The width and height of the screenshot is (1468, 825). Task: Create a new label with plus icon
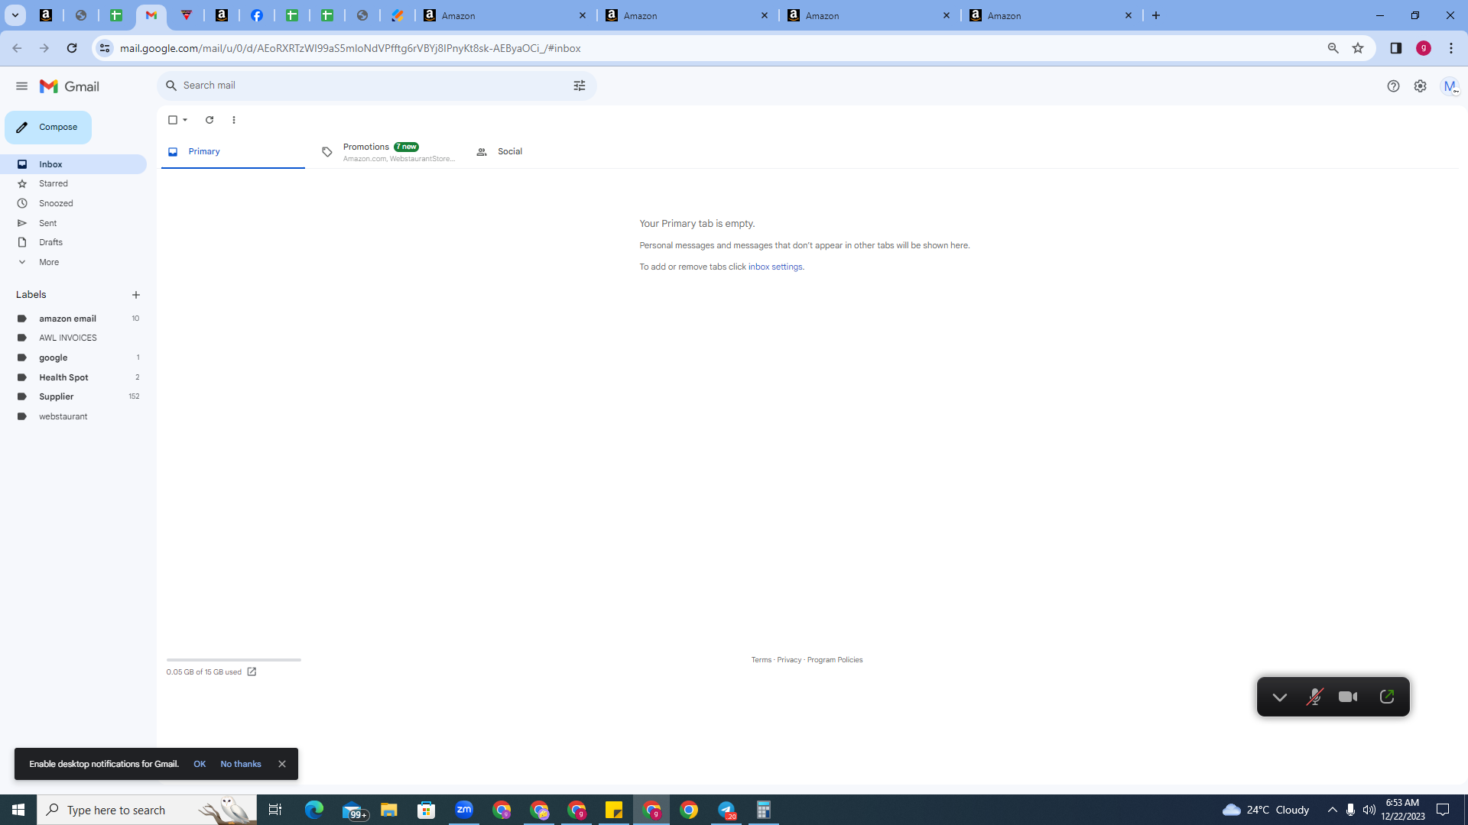tap(136, 295)
